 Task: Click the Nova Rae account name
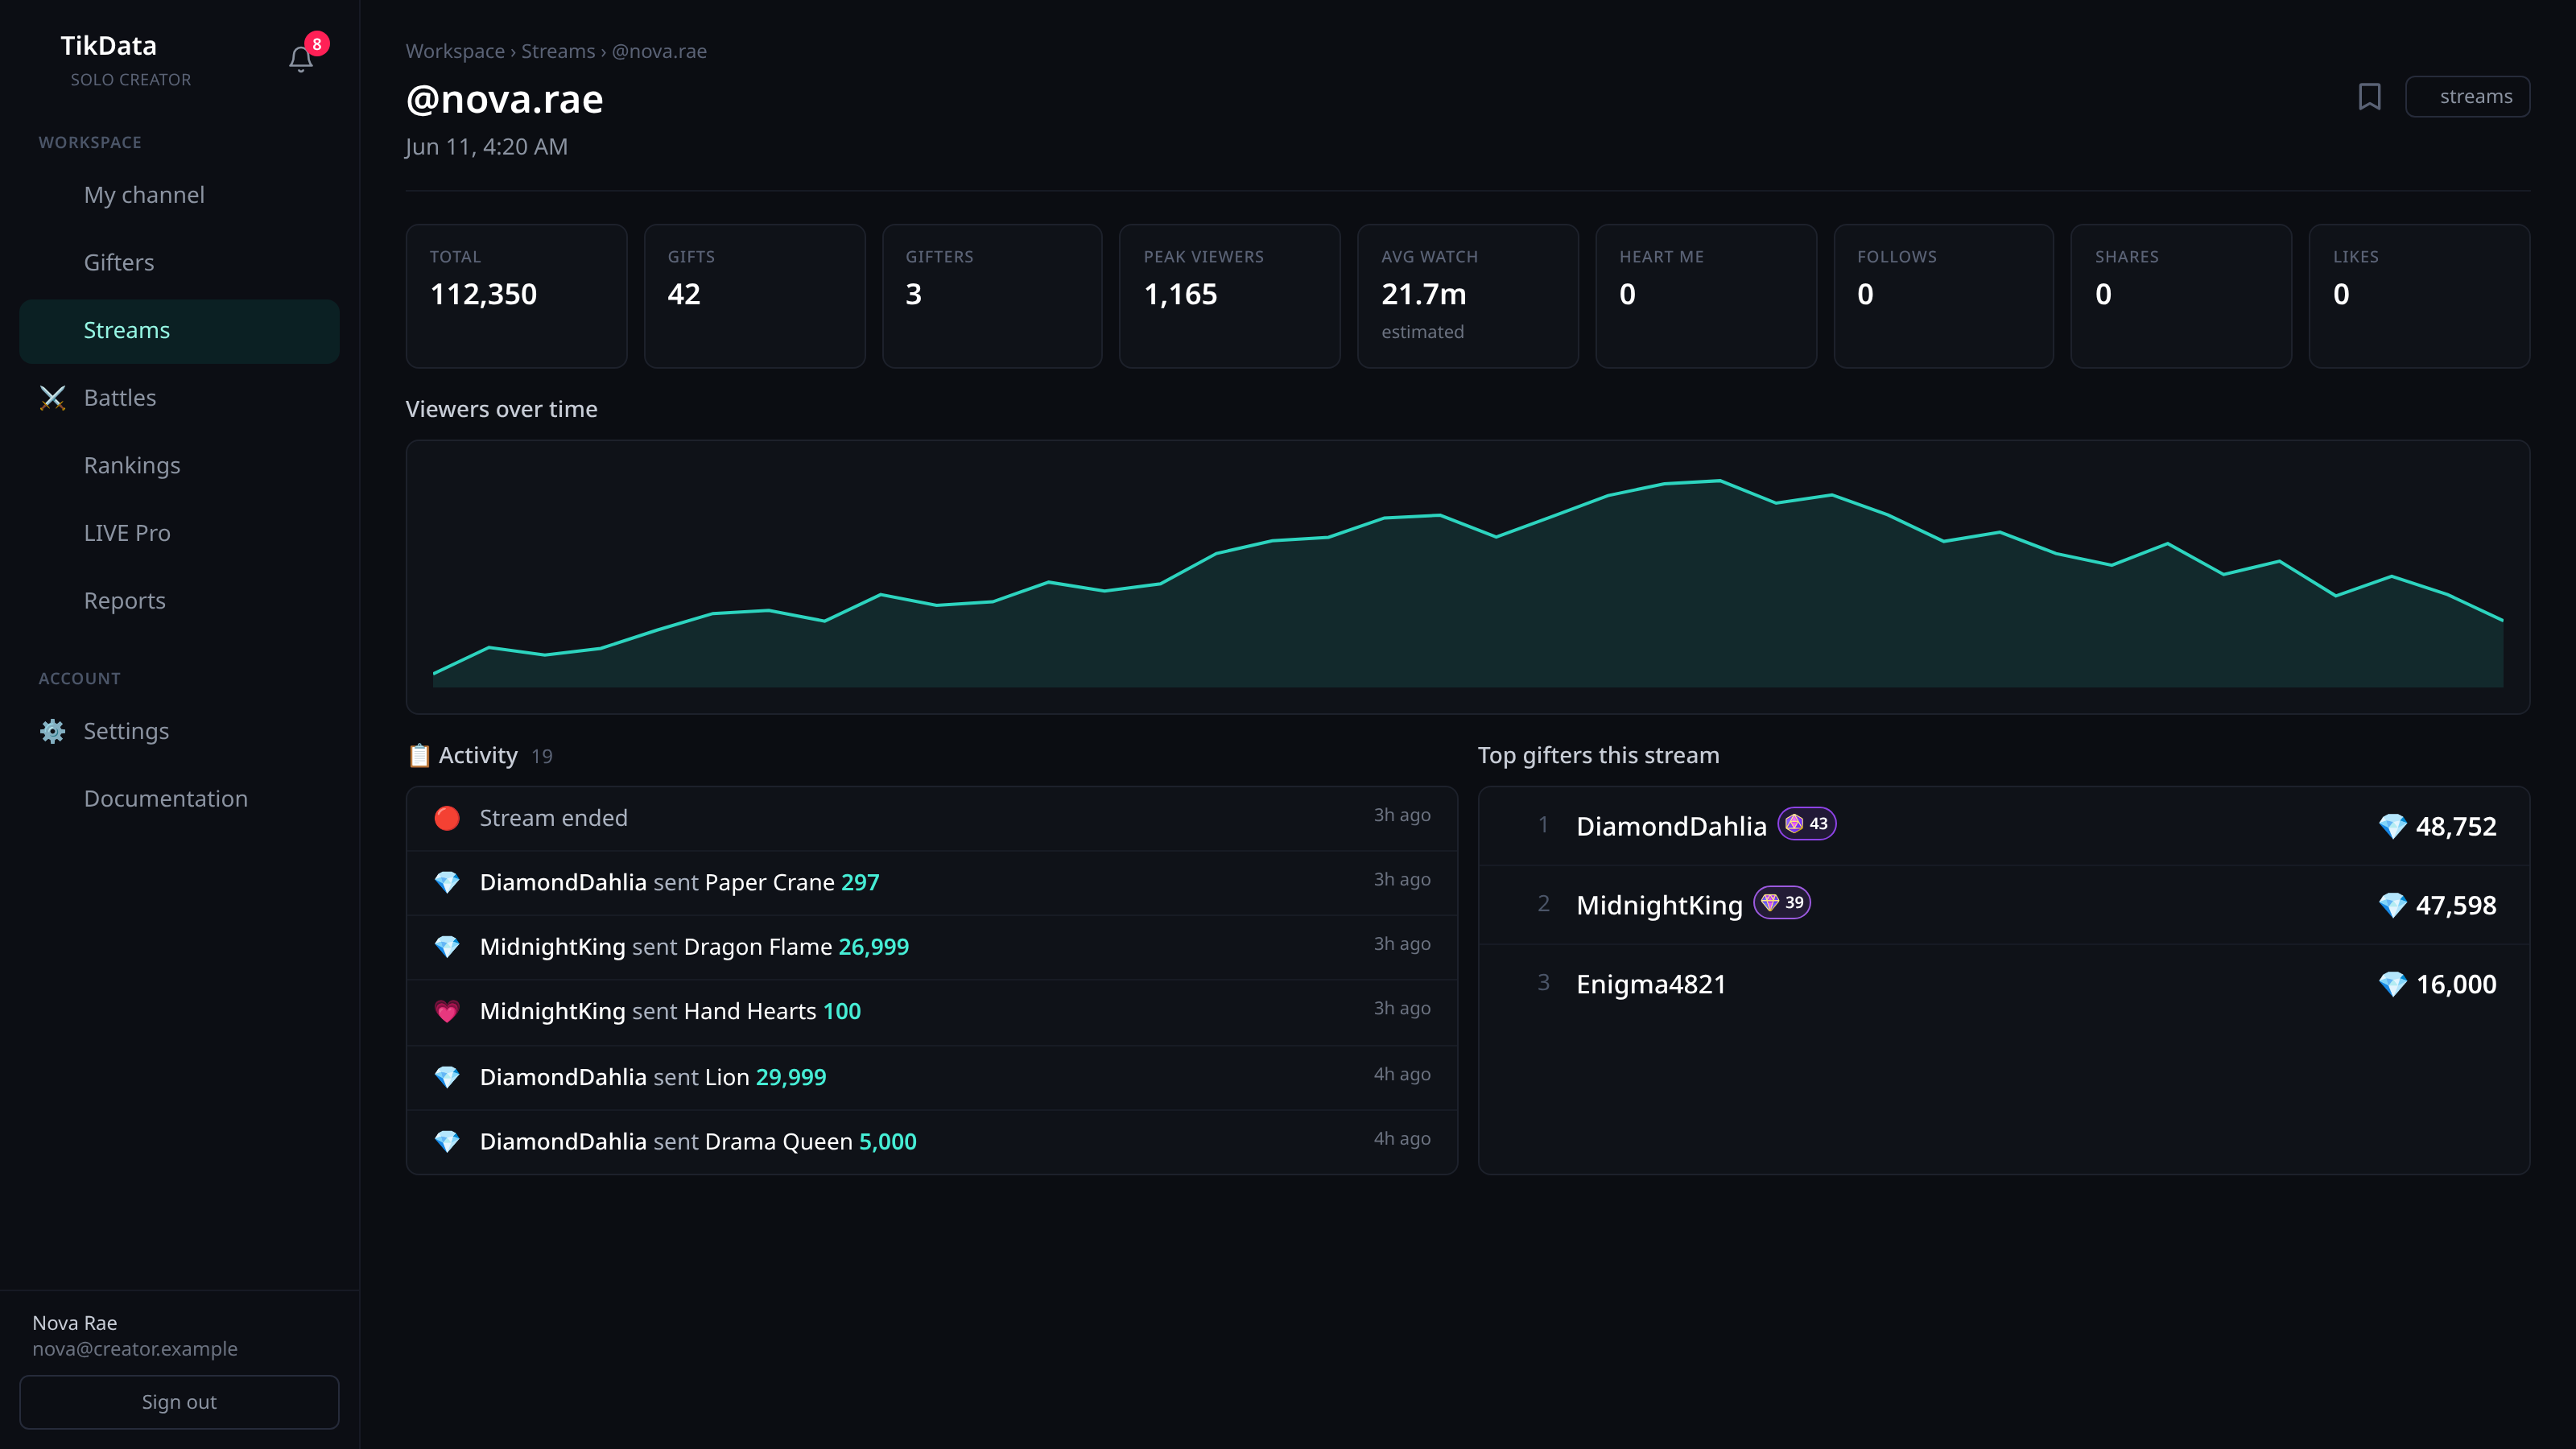(75, 1323)
